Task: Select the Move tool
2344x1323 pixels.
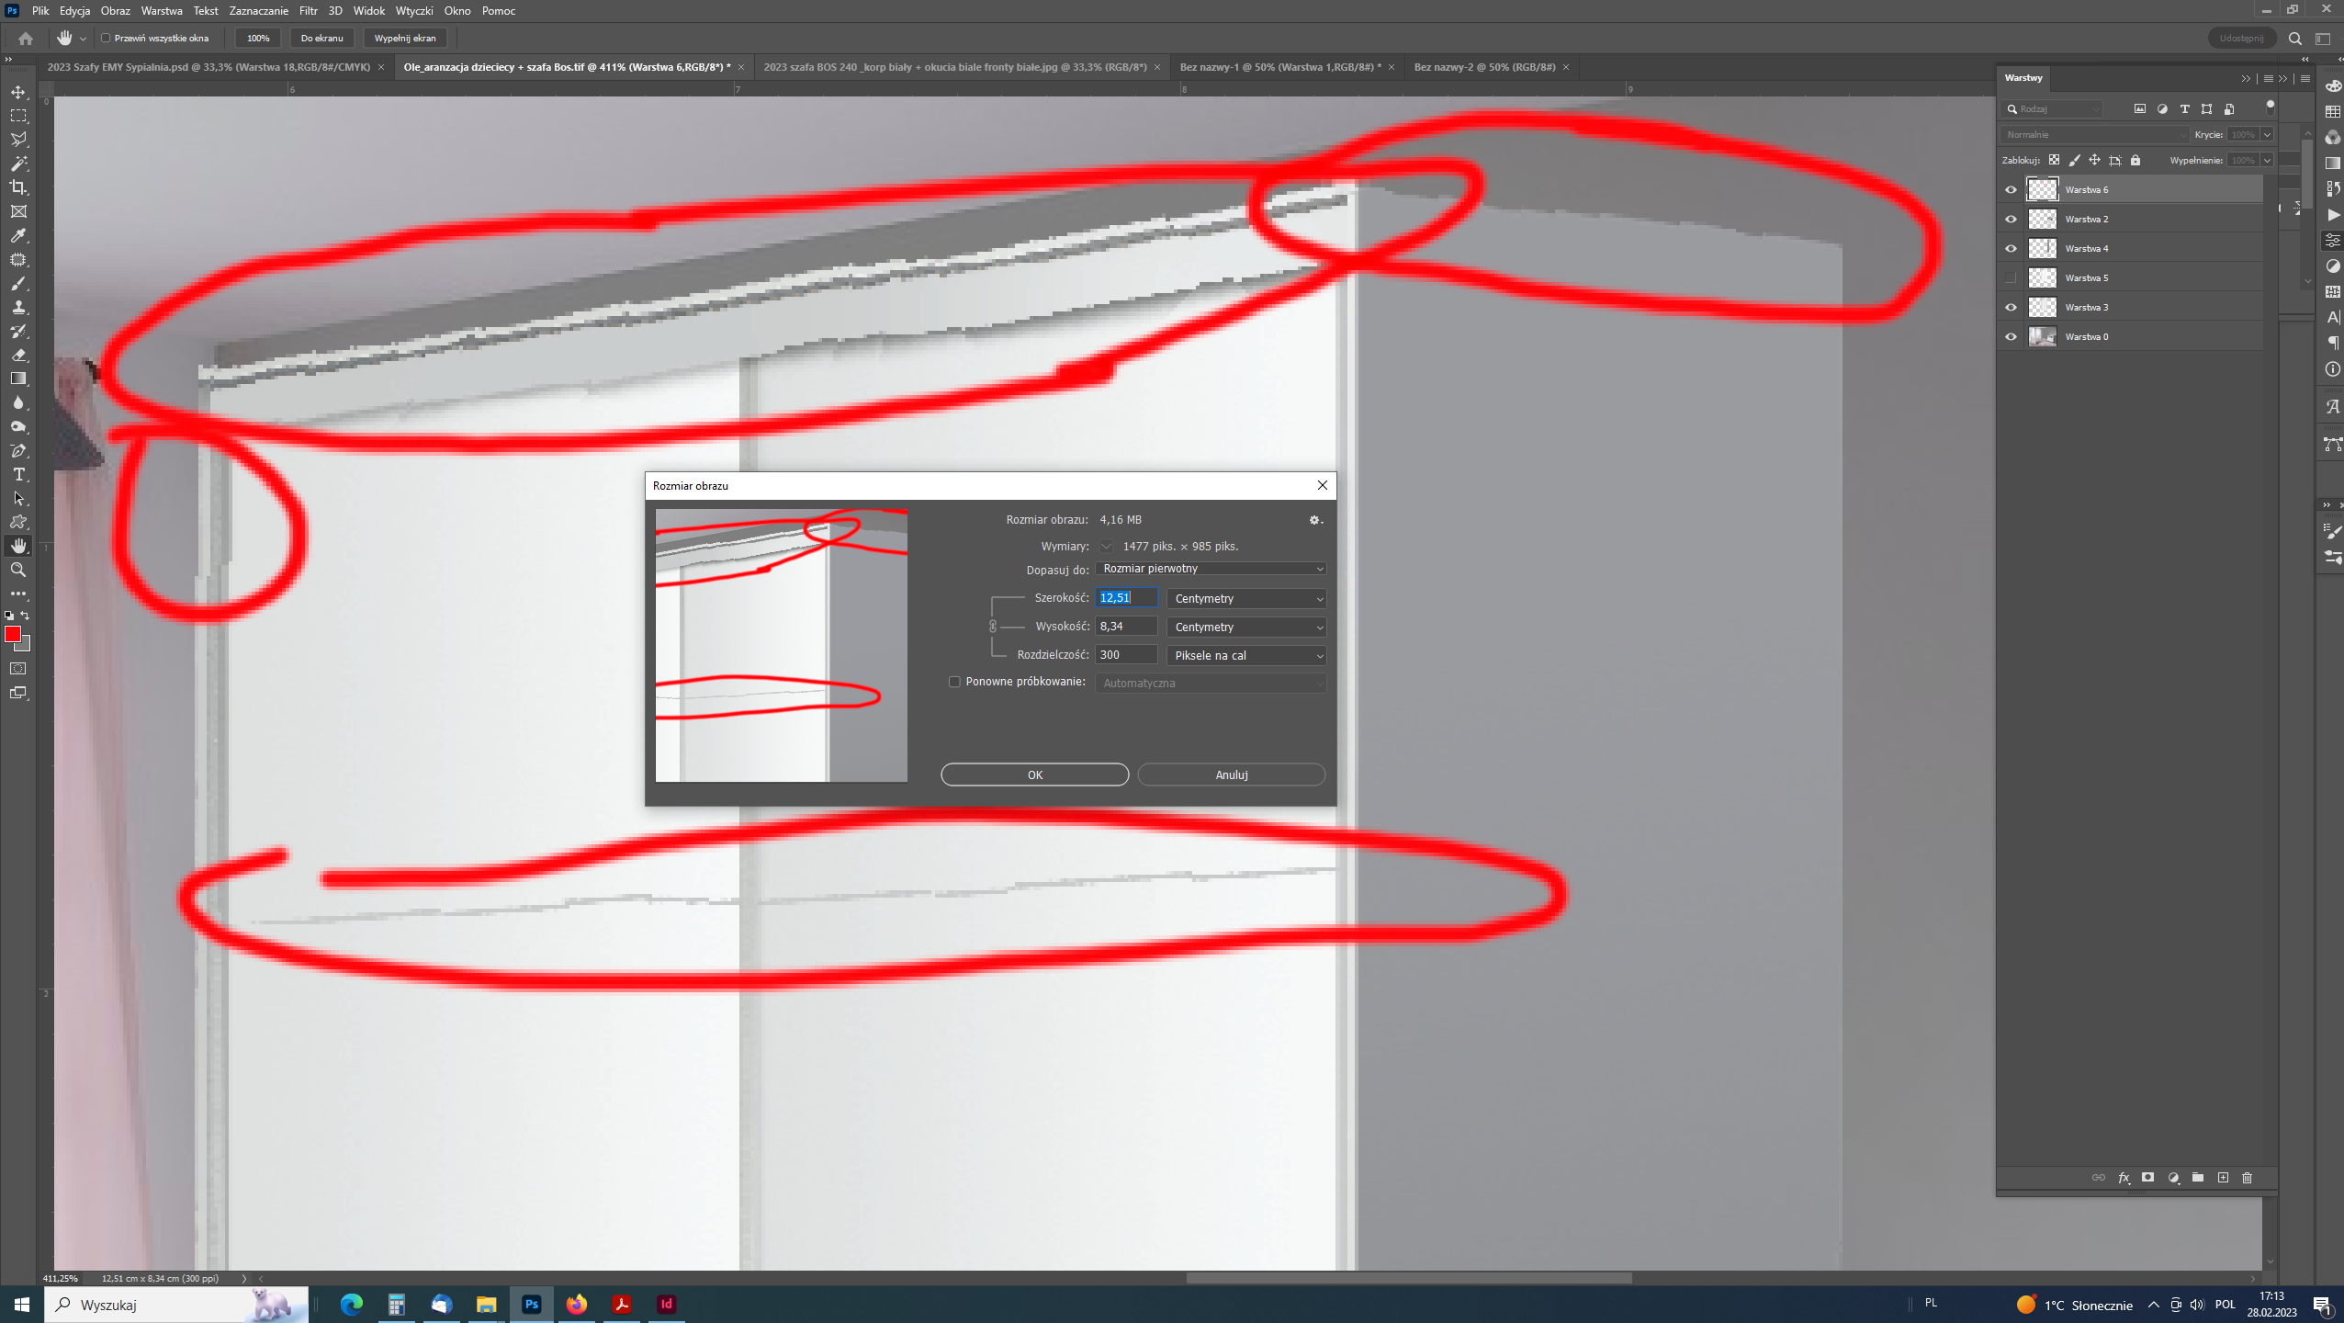Action: (x=18, y=91)
